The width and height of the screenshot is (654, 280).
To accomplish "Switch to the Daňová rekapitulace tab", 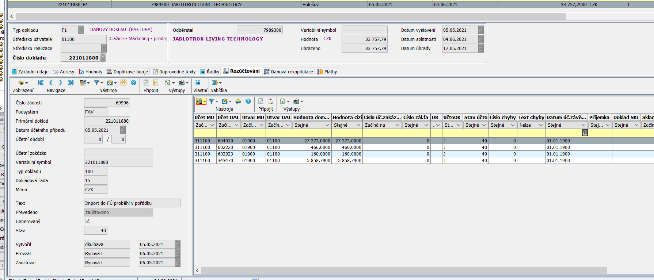I will click(x=288, y=72).
